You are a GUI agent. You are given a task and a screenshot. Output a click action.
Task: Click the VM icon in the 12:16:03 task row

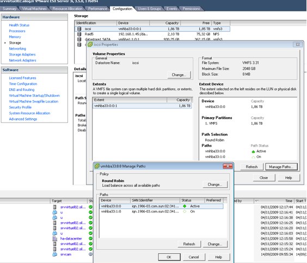tap(54, 233)
